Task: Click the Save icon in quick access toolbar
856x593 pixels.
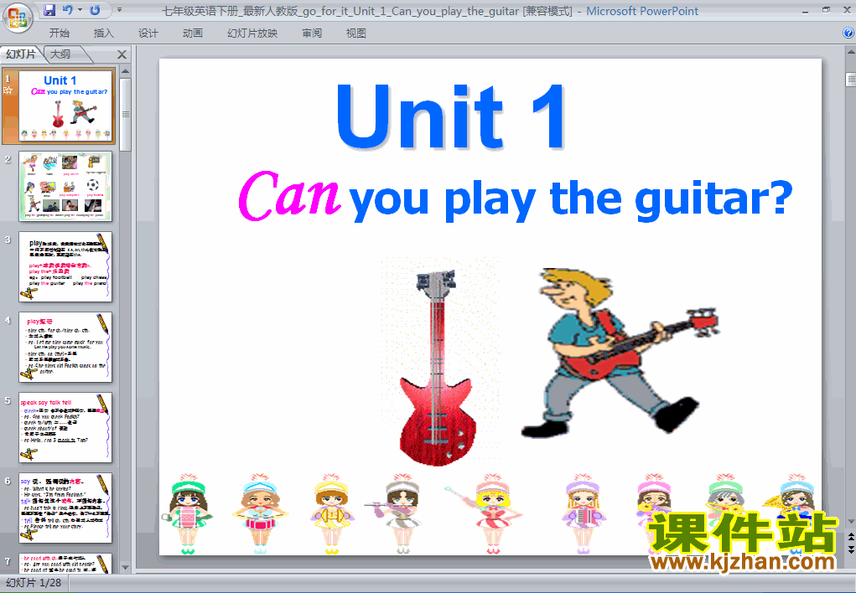Action: coord(49,10)
